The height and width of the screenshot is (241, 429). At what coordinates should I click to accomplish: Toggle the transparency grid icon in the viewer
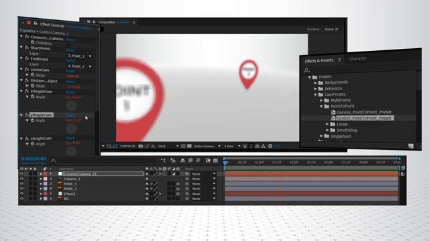[x=189, y=146]
